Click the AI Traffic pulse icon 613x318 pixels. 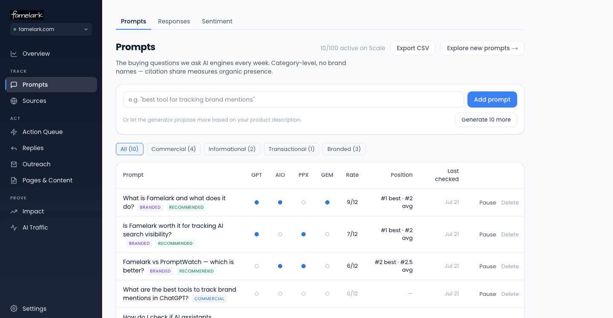(14, 227)
